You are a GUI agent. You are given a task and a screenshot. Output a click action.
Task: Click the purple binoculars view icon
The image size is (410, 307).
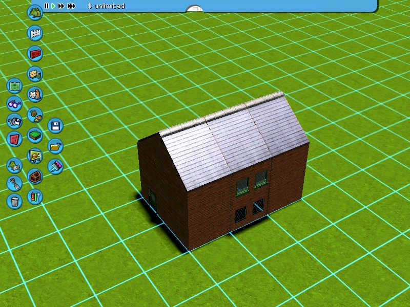pyautogui.click(x=14, y=104)
